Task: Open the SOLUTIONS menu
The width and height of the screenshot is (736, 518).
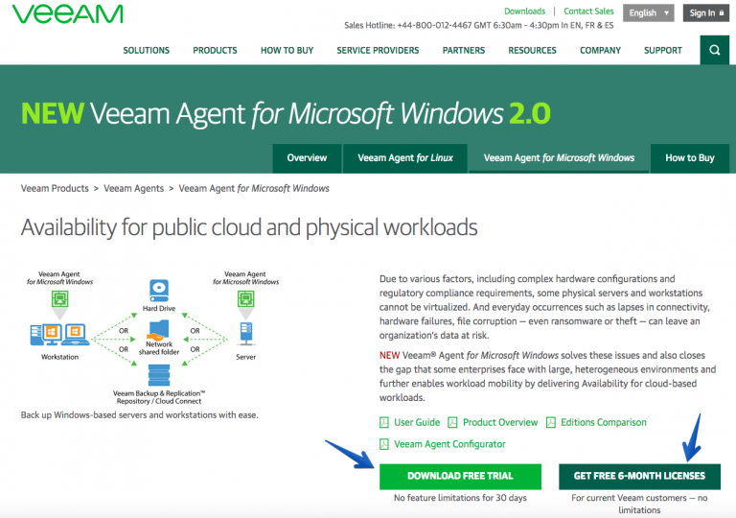Action: 146,50
